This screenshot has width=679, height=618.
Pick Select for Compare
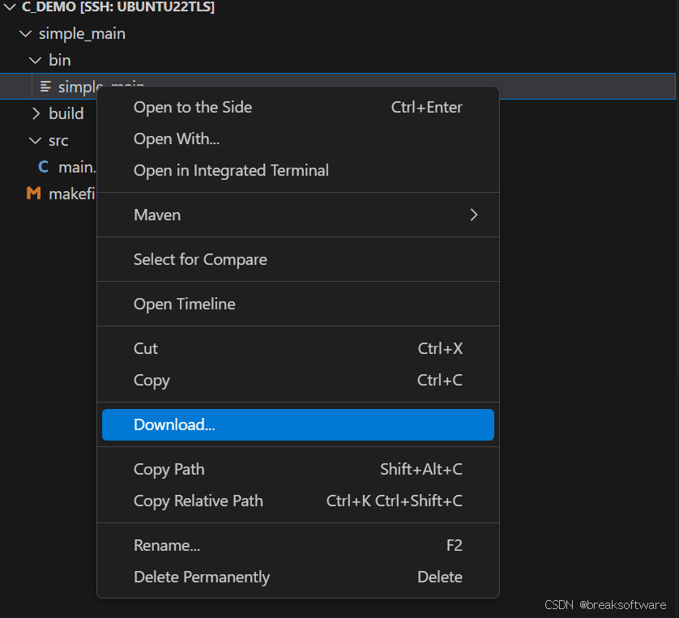point(298,260)
